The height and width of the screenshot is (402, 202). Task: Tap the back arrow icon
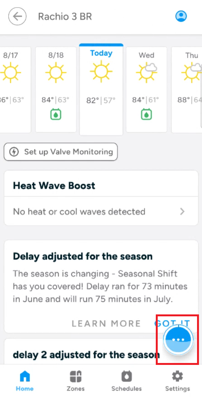tap(17, 16)
